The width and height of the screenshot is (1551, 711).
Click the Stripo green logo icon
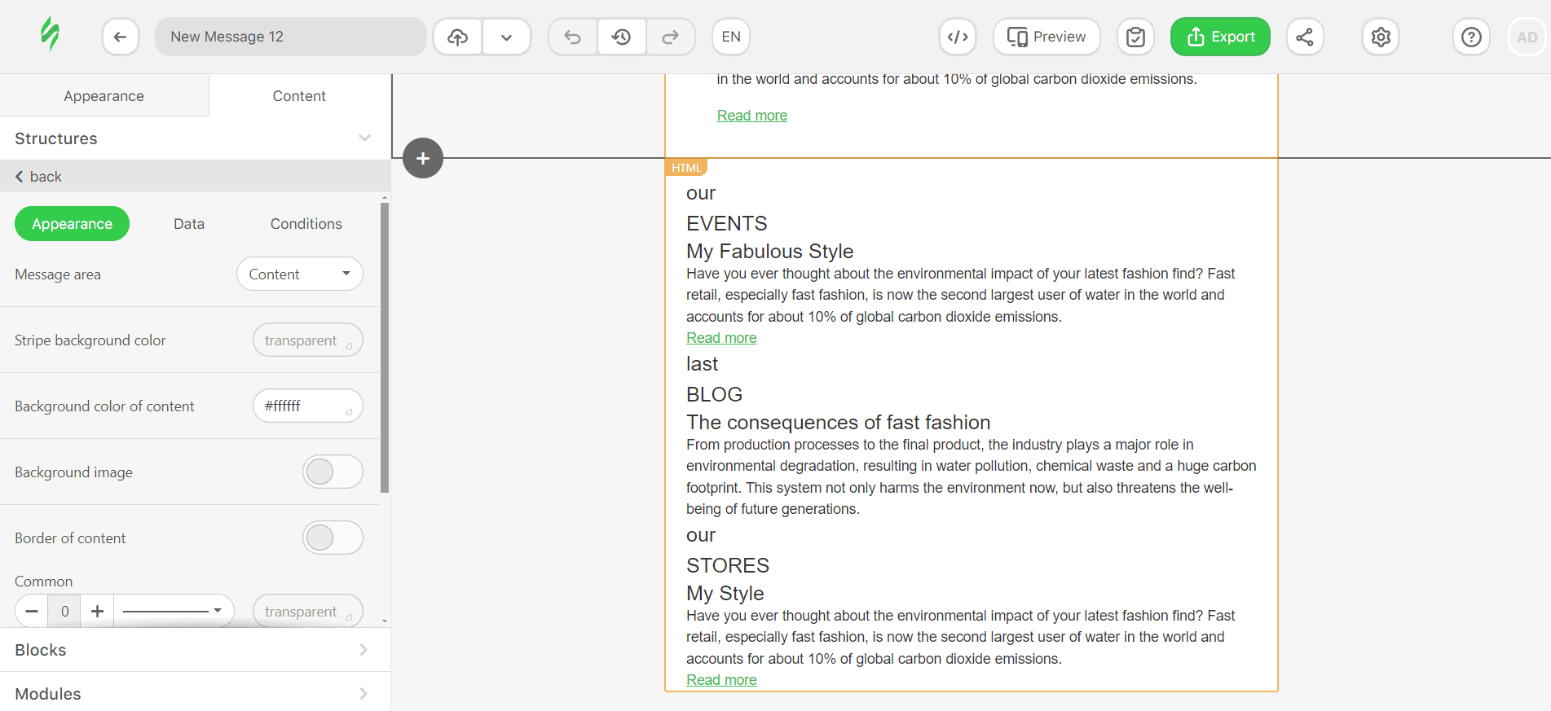[50, 35]
